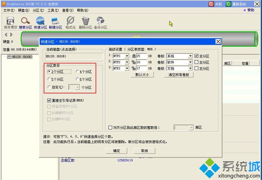Image resolution: width=262 pixels, height=180 pixels.
Task: Click the 搜索分区 (Search Partitions) toolbar icon
Action: (25, 20)
